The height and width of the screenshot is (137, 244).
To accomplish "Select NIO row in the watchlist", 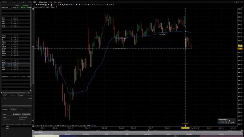I will 16,68.
